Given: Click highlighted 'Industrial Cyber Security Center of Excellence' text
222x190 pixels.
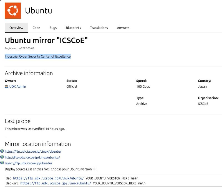Looking at the screenshot, I should (x=38, y=57).
